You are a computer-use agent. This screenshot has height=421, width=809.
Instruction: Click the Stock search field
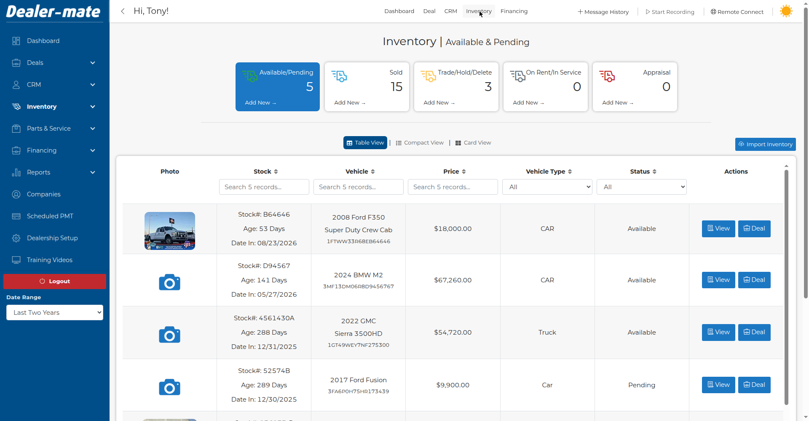click(264, 187)
